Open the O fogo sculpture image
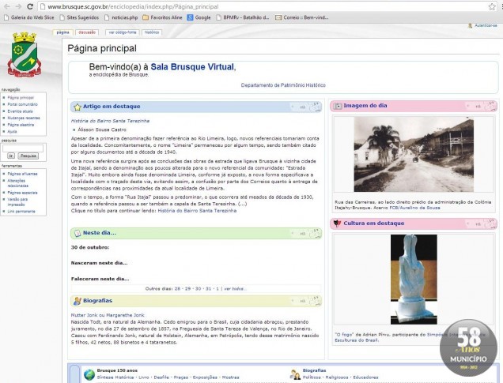Viewport: 503px width, 383px height. point(414,280)
